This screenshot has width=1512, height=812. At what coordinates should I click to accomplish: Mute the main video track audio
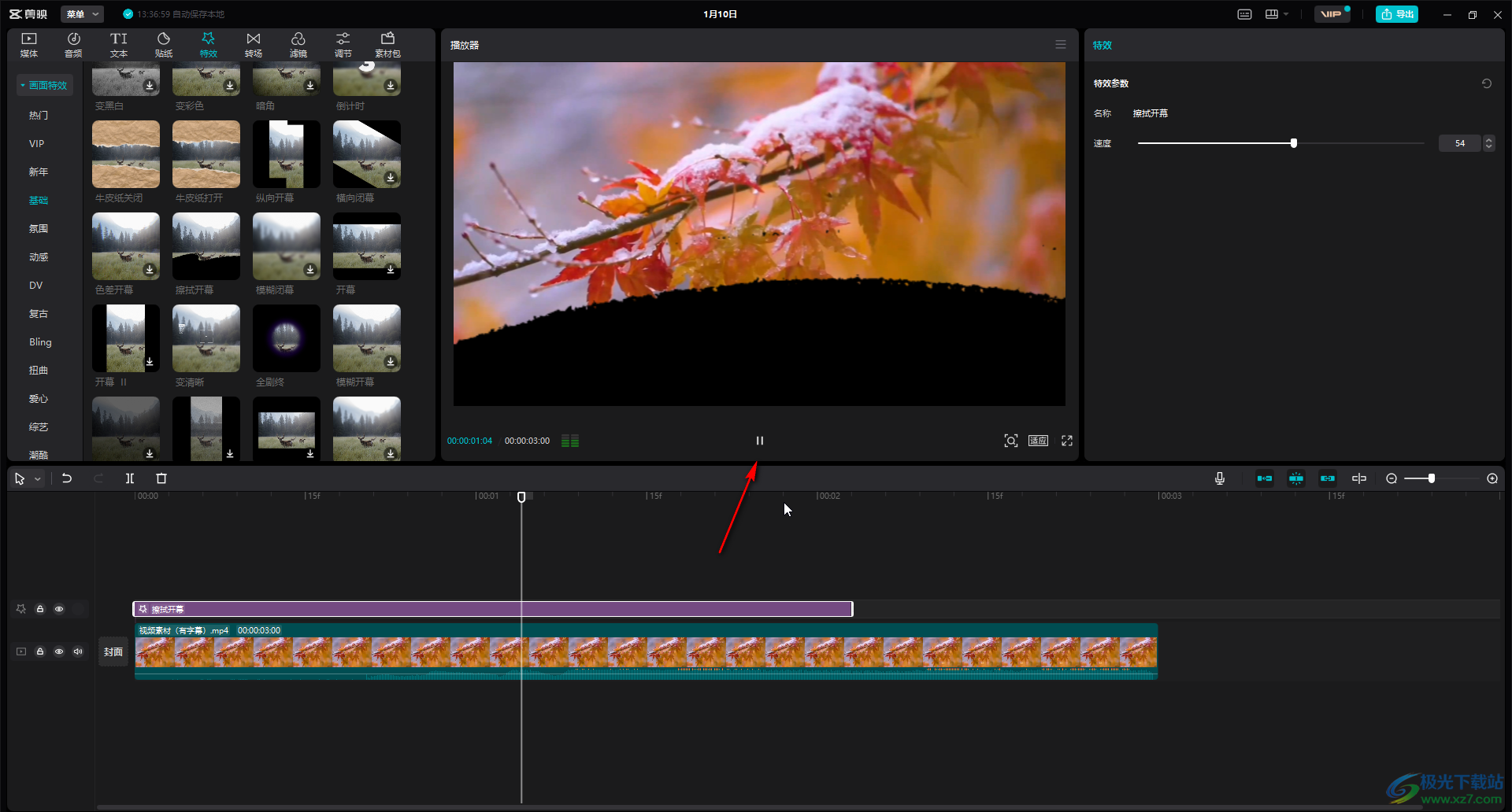(78, 651)
